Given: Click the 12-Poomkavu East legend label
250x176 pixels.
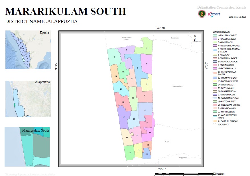Looking at the screenshot, I should click(228, 78).
